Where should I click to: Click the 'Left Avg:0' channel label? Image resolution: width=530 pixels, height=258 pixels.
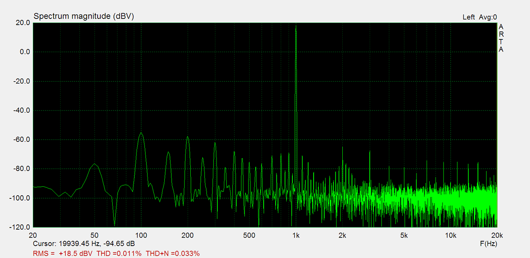point(479,17)
